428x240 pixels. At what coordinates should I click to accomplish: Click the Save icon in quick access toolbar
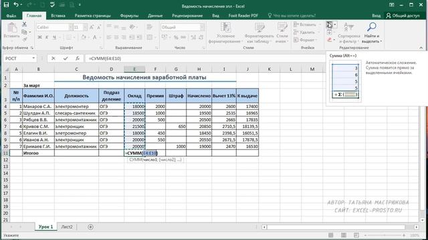click(6, 5)
